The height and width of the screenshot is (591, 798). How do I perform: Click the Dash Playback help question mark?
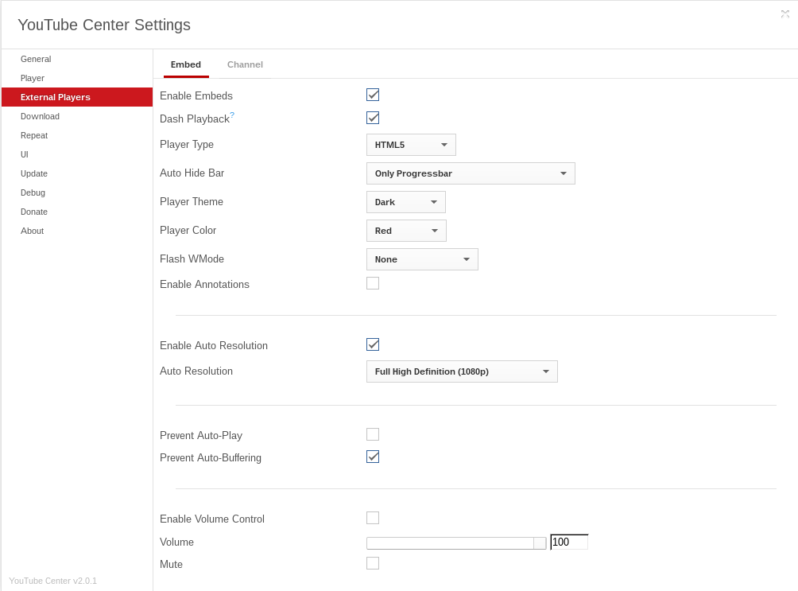pyautogui.click(x=232, y=116)
